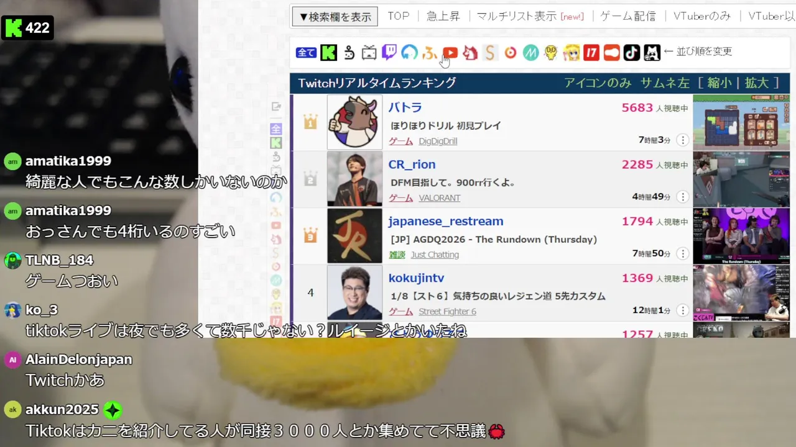
Task: Click kokujintv avatar photo
Action: click(354, 292)
